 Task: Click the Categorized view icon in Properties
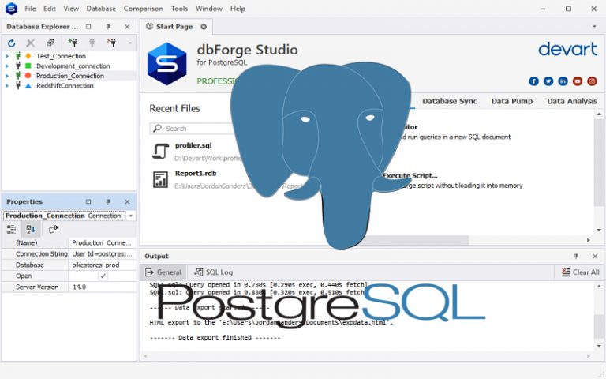click(x=11, y=229)
